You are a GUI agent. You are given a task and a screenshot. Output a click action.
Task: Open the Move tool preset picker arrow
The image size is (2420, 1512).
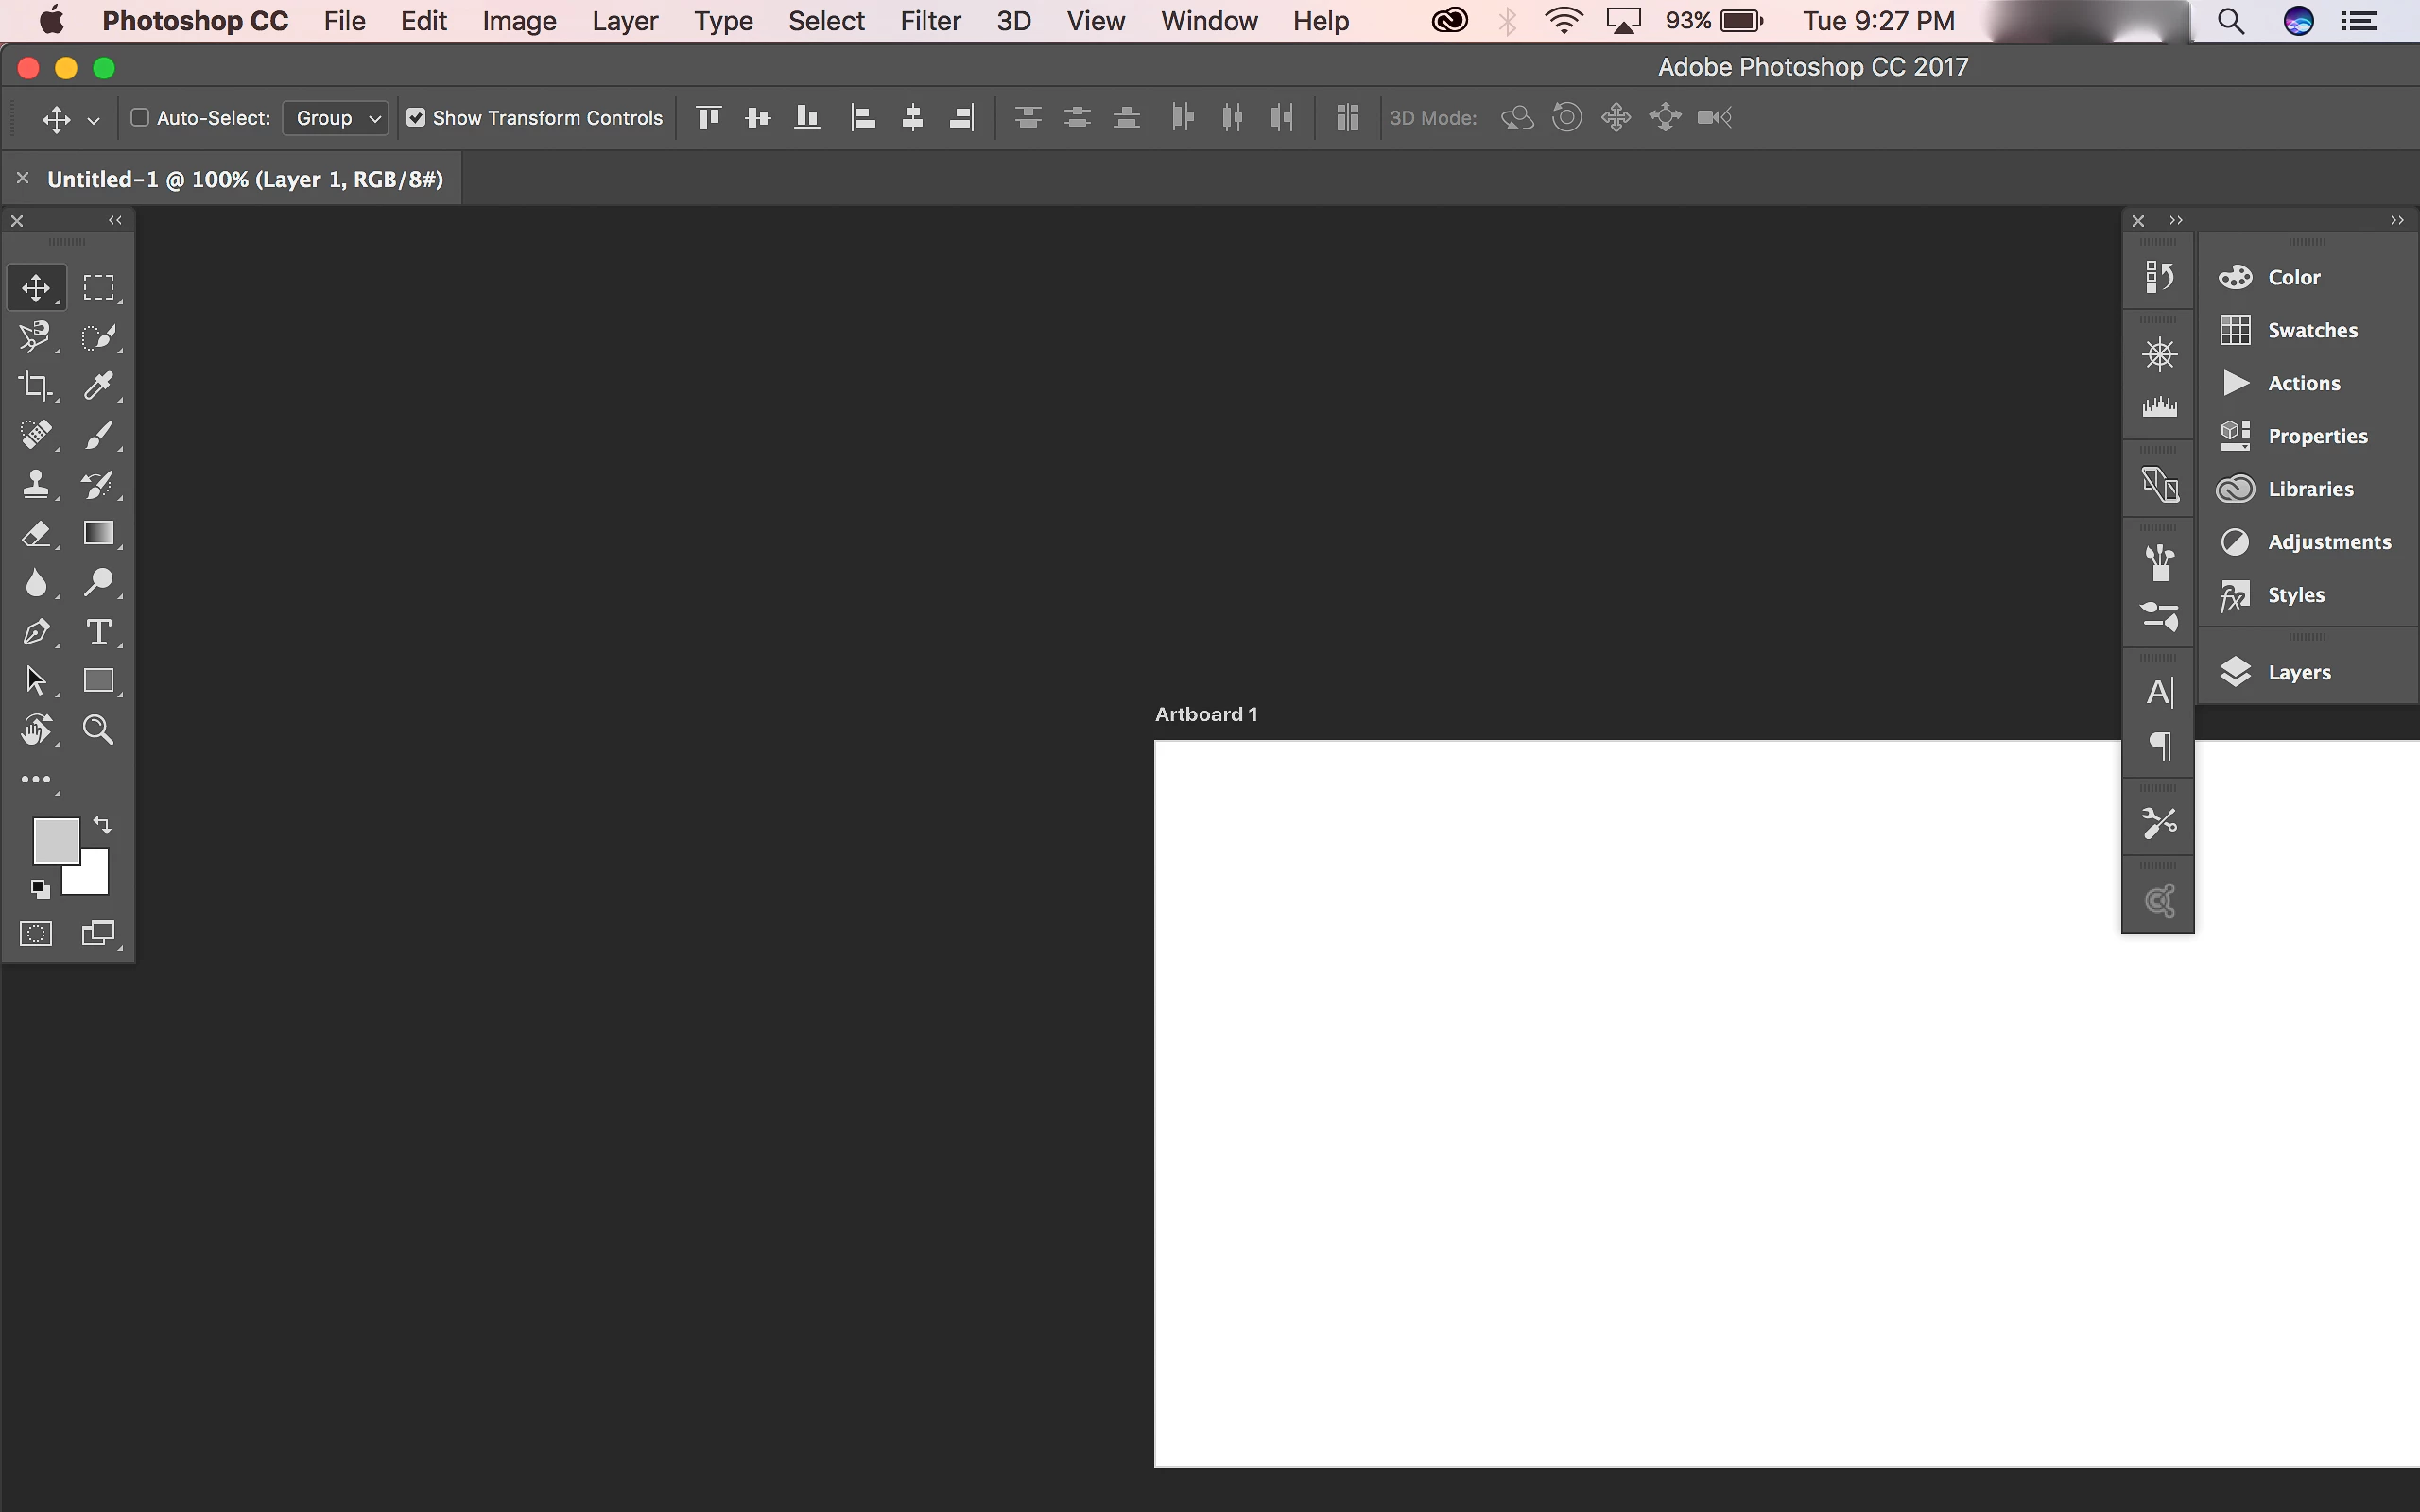point(94,120)
